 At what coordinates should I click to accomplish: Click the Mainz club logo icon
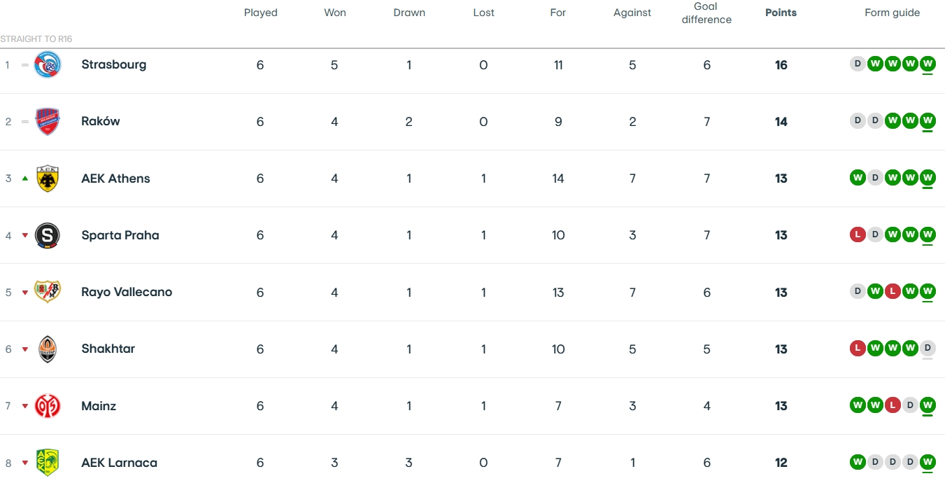(48, 406)
